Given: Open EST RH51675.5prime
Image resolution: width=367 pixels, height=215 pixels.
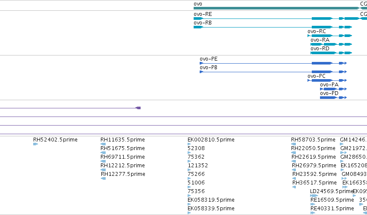Looking at the screenshot, I should [122, 148].
